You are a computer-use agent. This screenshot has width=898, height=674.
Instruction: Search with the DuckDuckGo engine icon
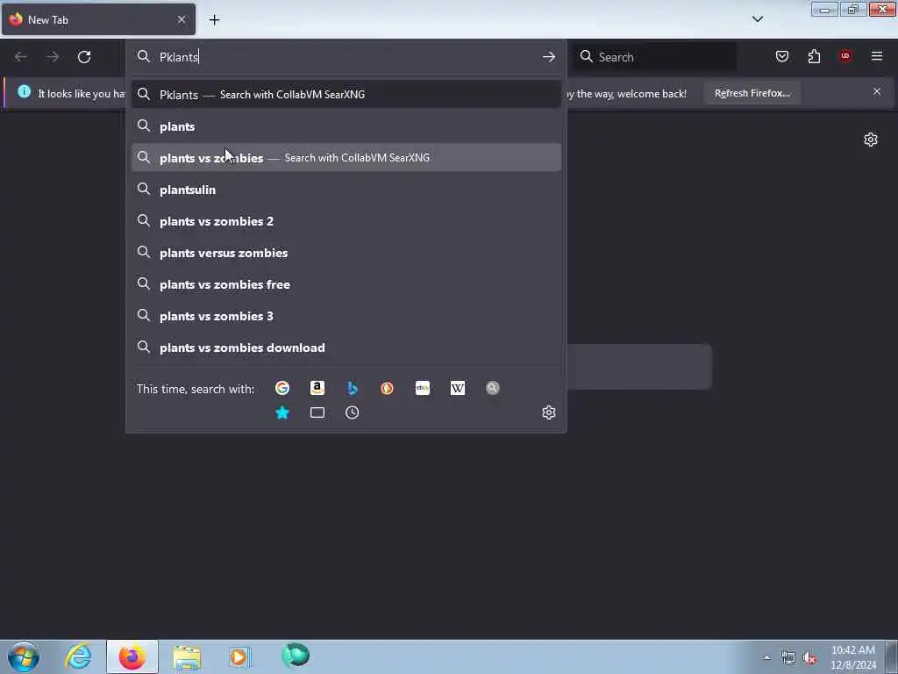387,388
